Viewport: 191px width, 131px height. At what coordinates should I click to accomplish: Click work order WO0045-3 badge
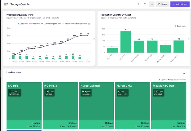click(86, 93)
